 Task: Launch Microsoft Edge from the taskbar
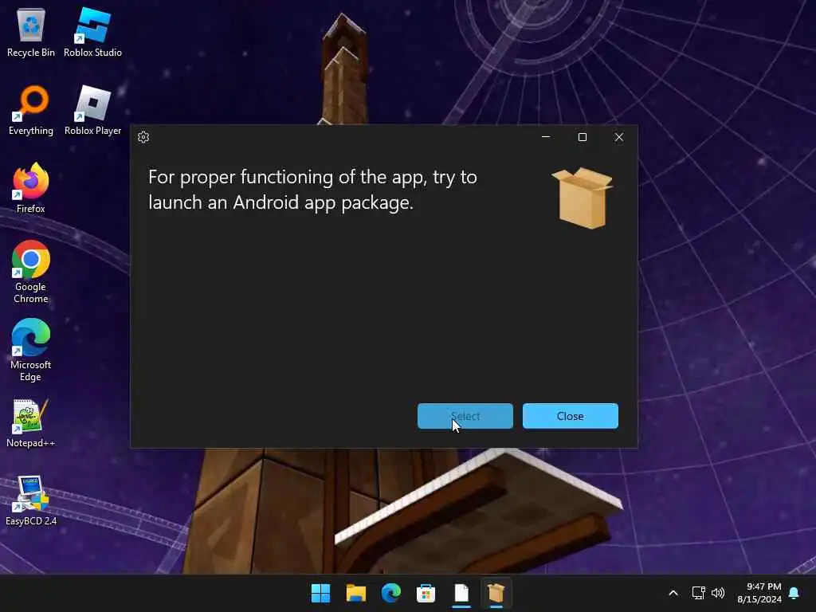pos(390,593)
